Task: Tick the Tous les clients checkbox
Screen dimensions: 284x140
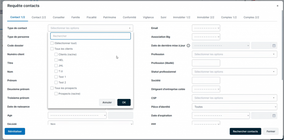Action: [x=52, y=49]
